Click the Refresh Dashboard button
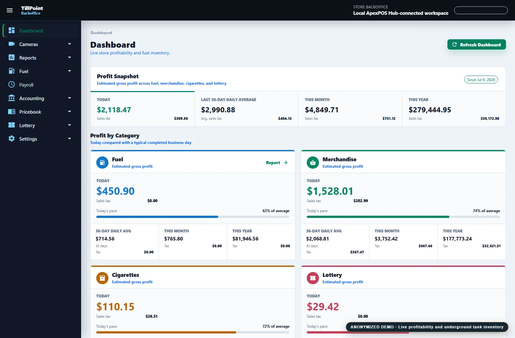515x338 pixels. click(476, 44)
